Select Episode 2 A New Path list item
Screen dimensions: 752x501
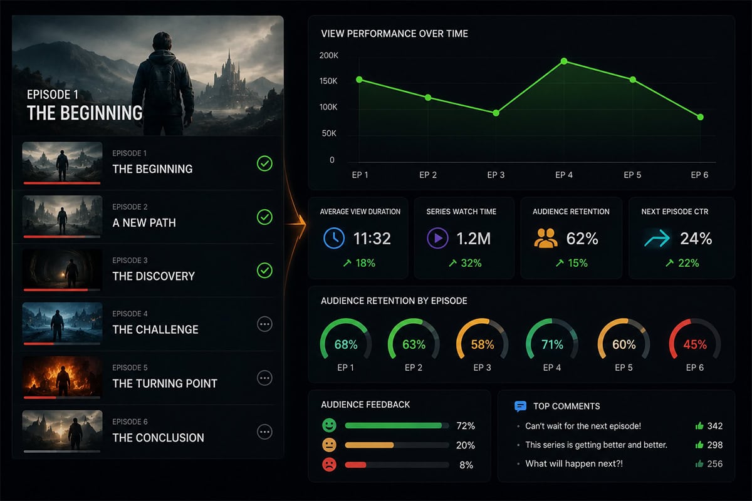pos(148,217)
